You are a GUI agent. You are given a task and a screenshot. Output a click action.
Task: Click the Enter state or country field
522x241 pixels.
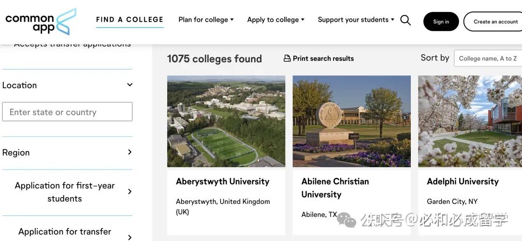[x=67, y=112]
